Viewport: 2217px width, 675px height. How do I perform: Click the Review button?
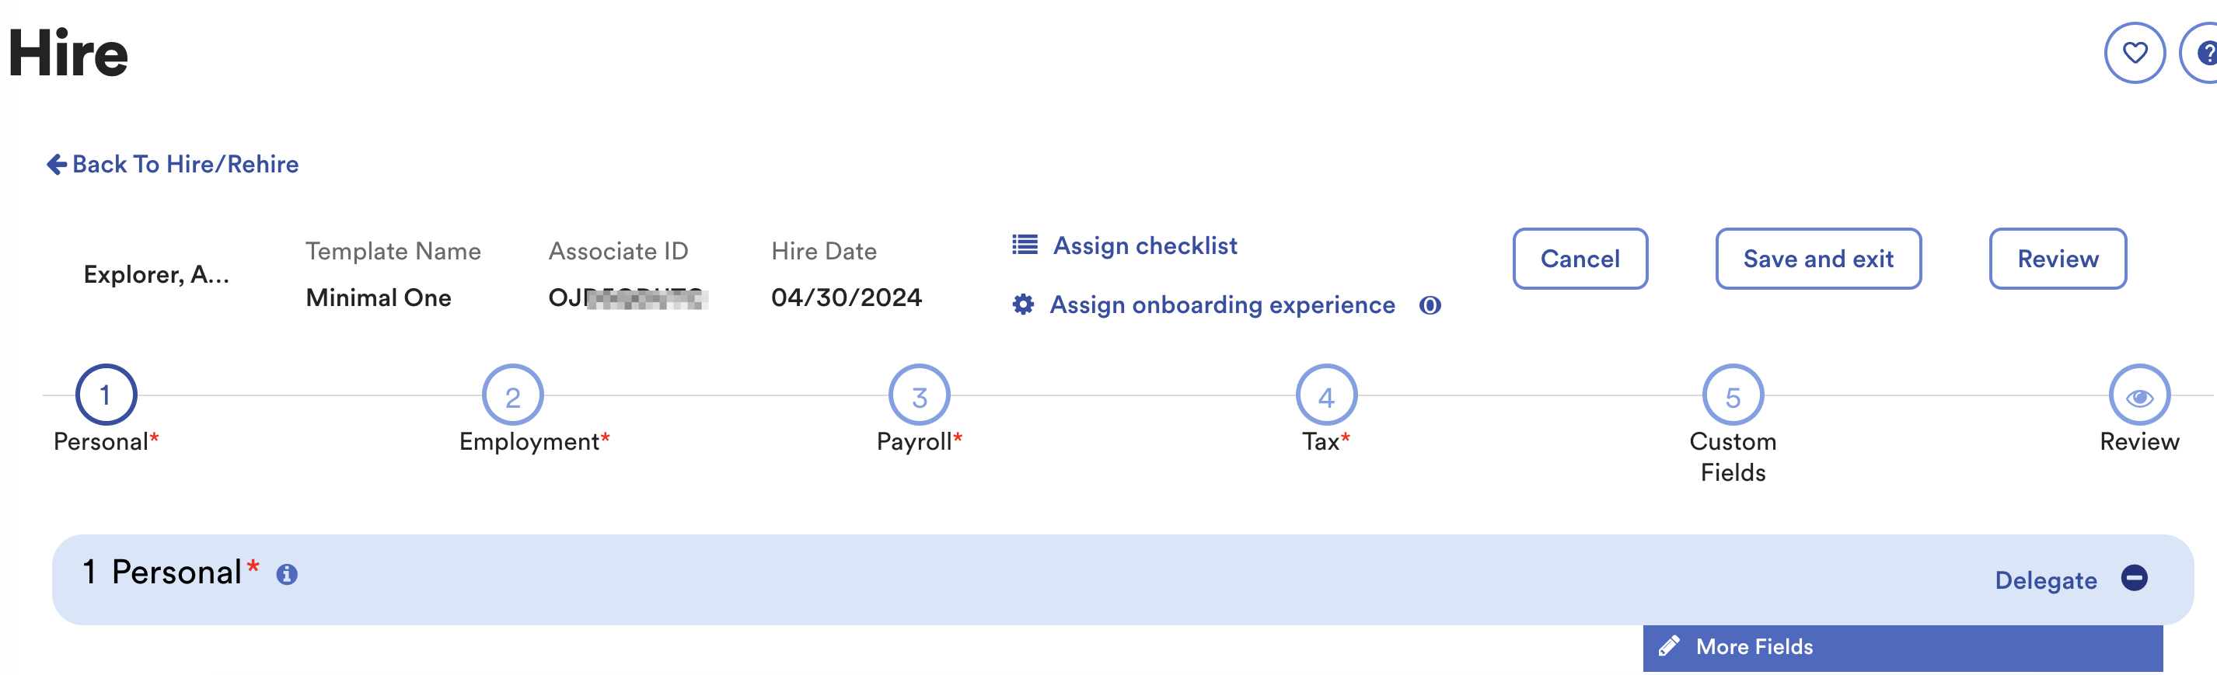2057,259
